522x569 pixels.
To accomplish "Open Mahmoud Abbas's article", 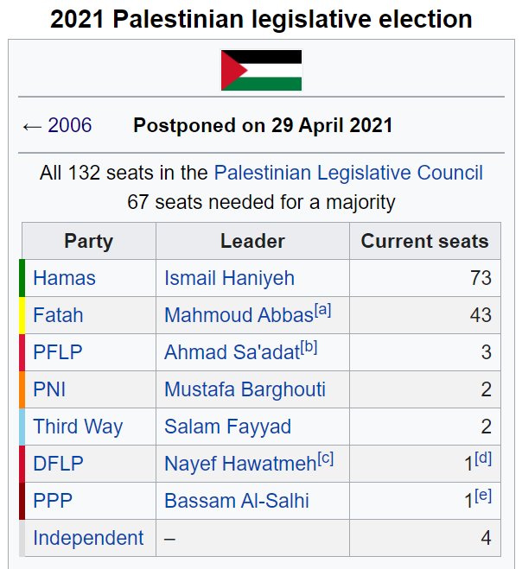I will [x=239, y=315].
